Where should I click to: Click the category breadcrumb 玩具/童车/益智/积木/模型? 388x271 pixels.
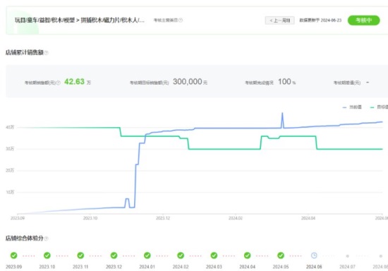[x=44, y=20]
